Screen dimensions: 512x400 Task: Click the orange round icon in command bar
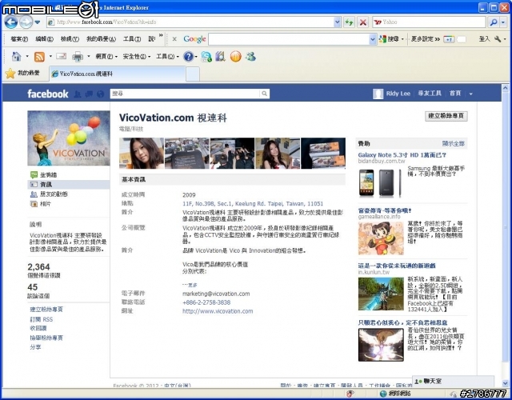235,57
